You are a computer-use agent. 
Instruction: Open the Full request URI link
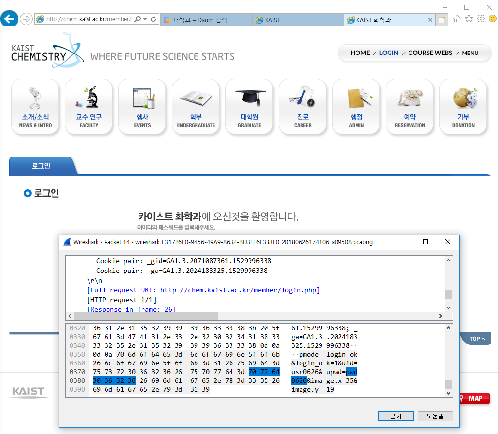pyautogui.click(x=203, y=290)
